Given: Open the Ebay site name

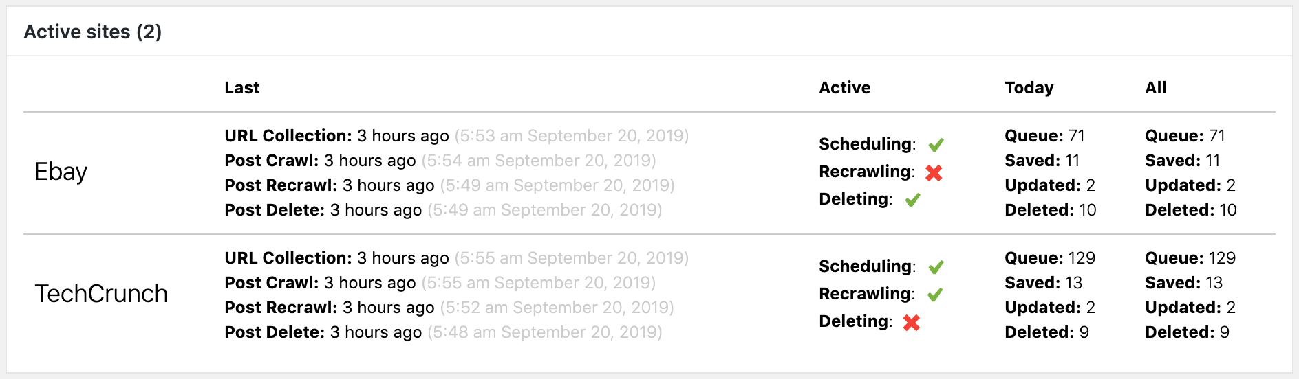Looking at the screenshot, I should 61,172.
